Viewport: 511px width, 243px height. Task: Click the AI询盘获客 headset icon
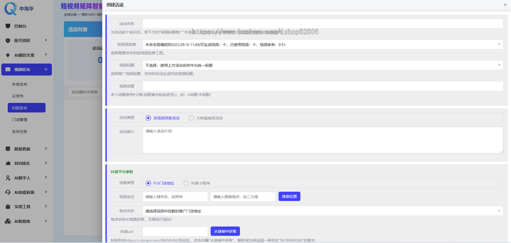tap(8, 192)
